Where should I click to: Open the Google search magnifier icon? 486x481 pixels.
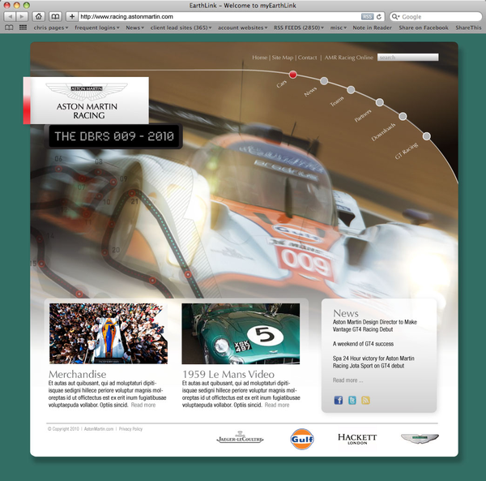[x=395, y=17]
